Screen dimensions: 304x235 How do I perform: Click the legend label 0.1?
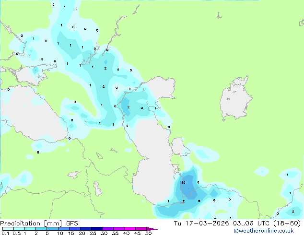coord(5,233)
